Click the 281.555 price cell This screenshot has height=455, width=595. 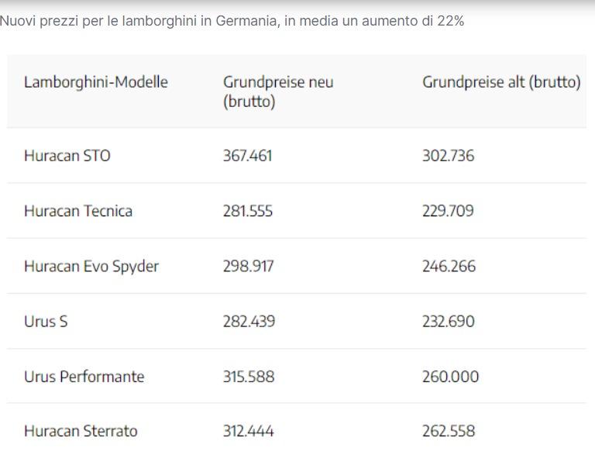click(x=248, y=211)
